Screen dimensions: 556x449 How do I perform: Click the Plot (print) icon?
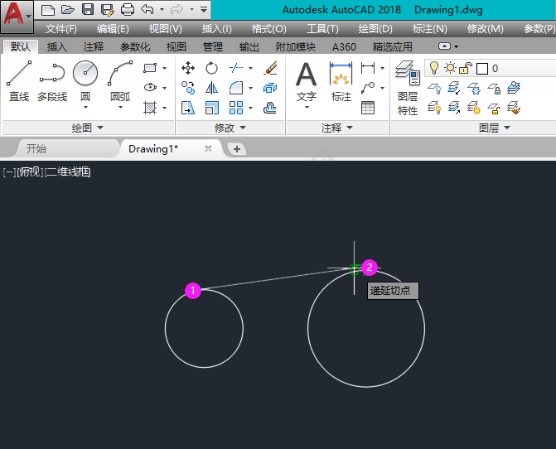tap(128, 9)
